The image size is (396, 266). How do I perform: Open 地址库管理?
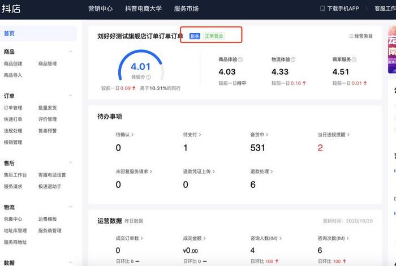pyautogui.click(x=15, y=230)
